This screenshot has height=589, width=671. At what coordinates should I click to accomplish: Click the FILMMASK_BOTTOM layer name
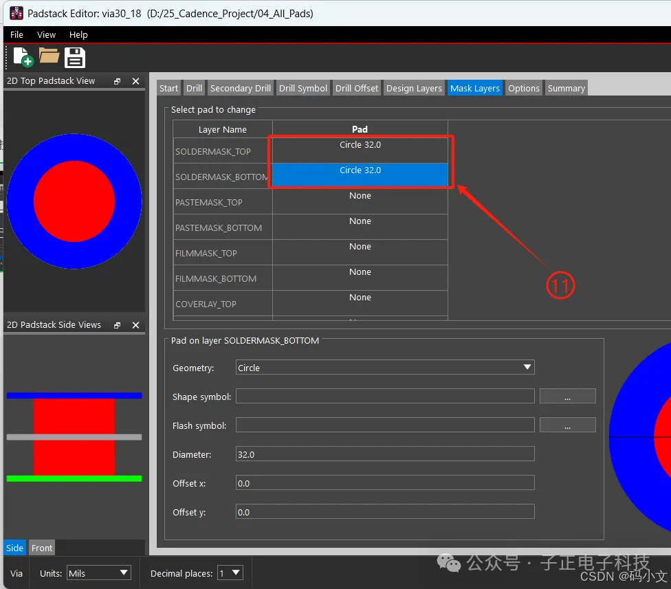pyautogui.click(x=216, y=279)
